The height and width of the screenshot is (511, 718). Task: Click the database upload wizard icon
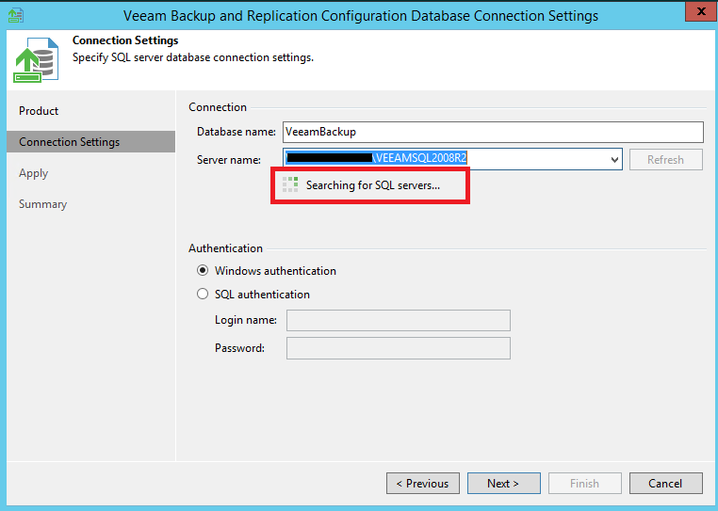(36, 60)
